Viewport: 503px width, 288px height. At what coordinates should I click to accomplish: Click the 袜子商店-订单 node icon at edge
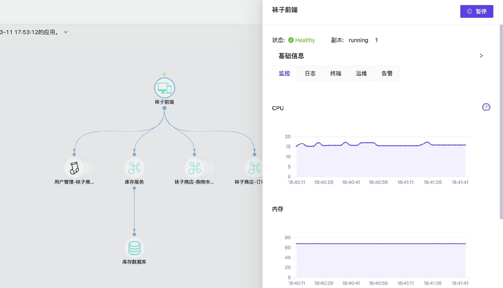254,168
